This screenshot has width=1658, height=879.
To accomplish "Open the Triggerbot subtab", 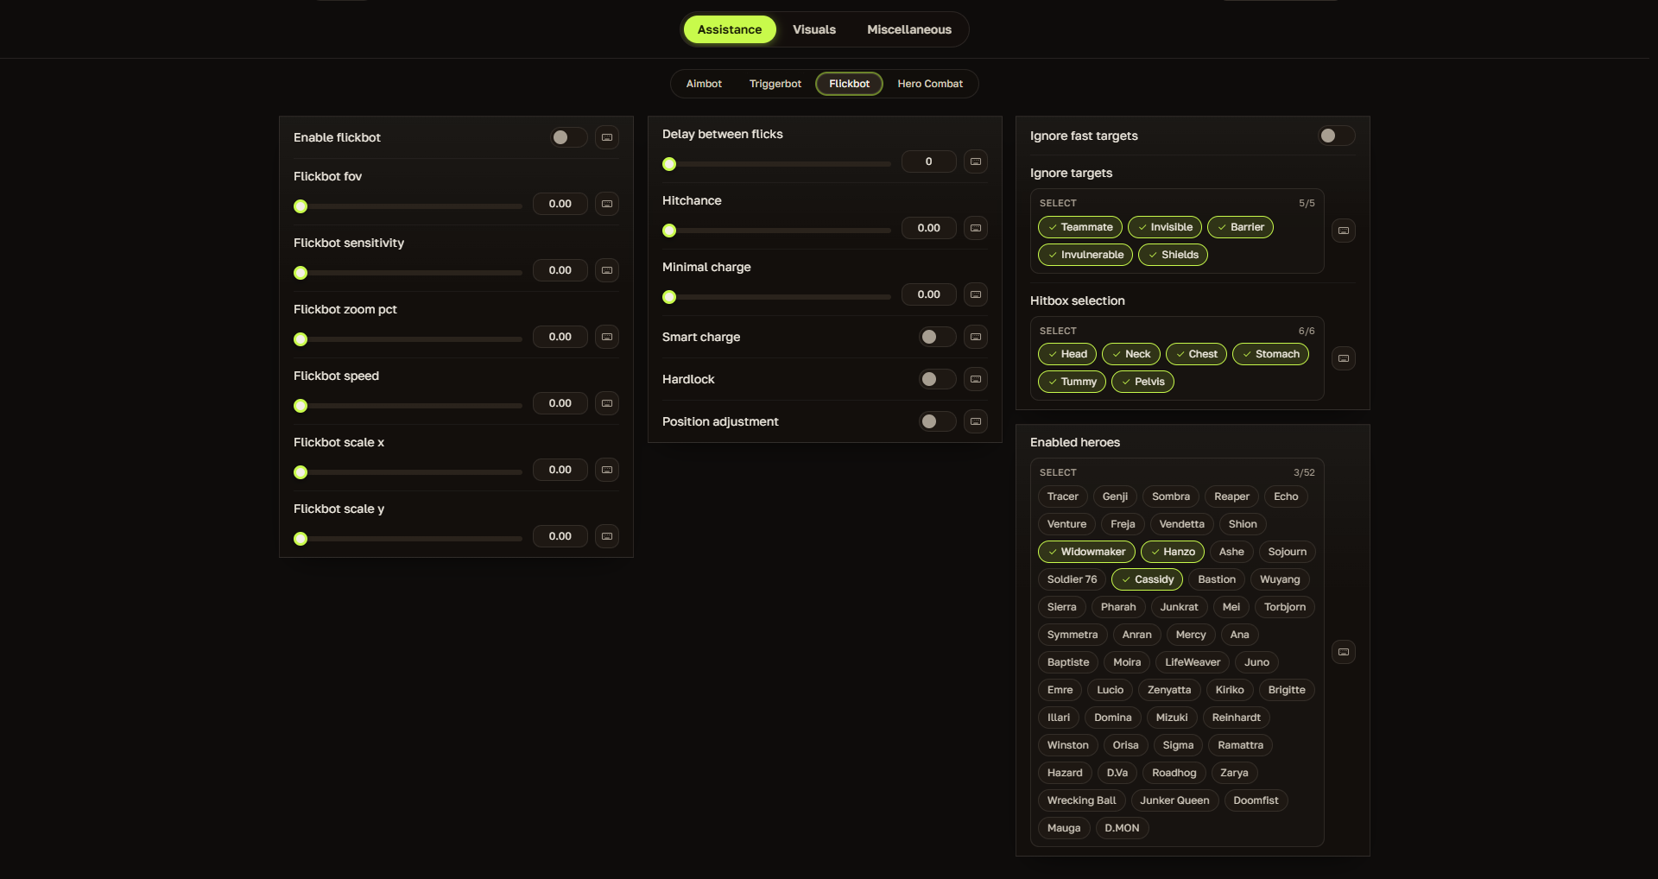I will 775,84.
